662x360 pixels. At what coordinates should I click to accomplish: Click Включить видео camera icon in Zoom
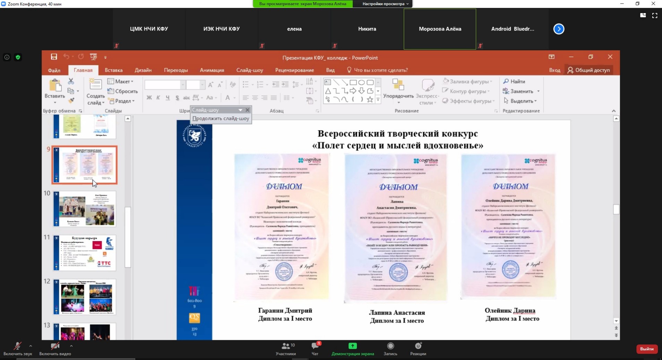[55, 346]
